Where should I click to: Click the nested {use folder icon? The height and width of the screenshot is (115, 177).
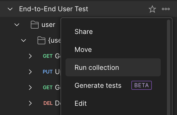tap(41, 40)
